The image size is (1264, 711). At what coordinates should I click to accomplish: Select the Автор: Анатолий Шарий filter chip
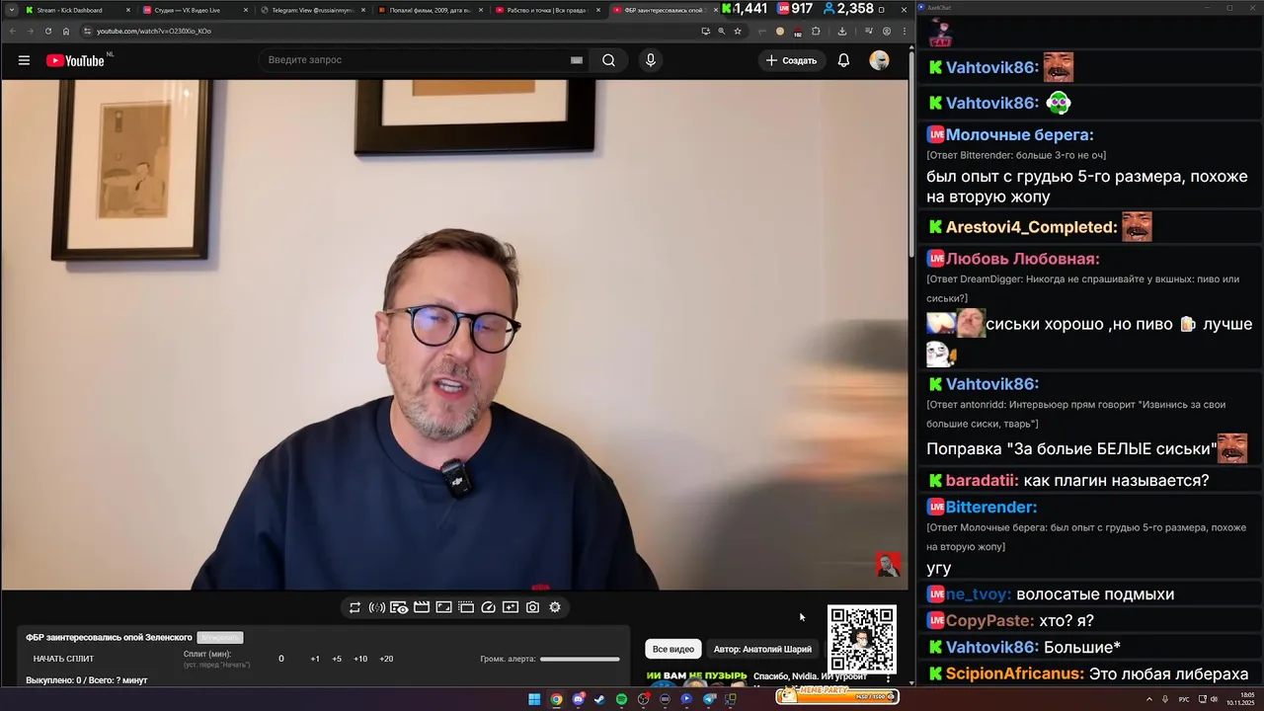coord(762,649)
